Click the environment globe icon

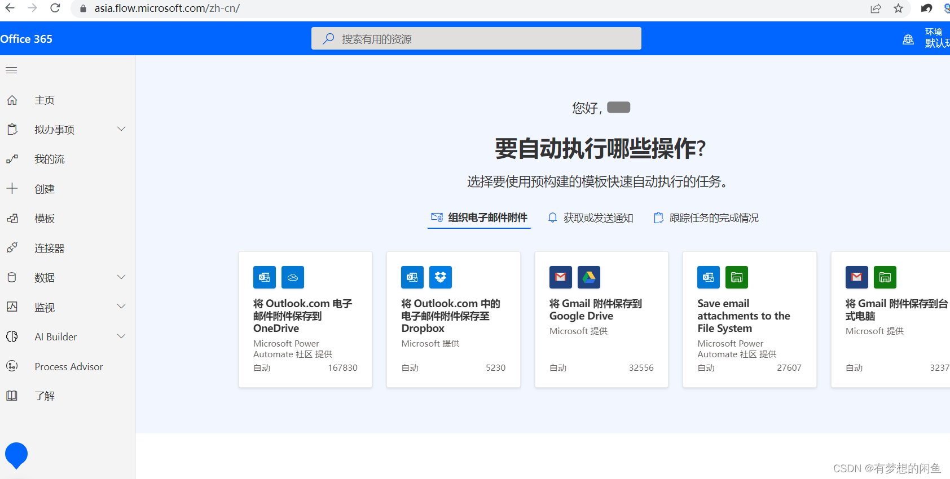[908, 39]
